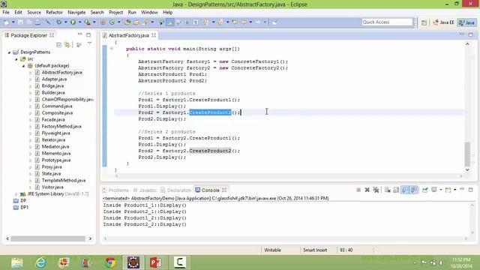Click the New Java Class icon
Image resolution: width=480 pixels, height=270 pixels.
[x=112, y=22]
